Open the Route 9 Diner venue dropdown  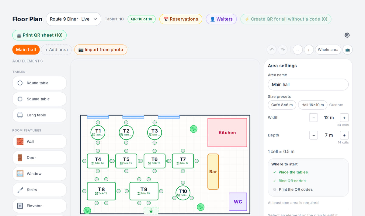tap(74, 19)
